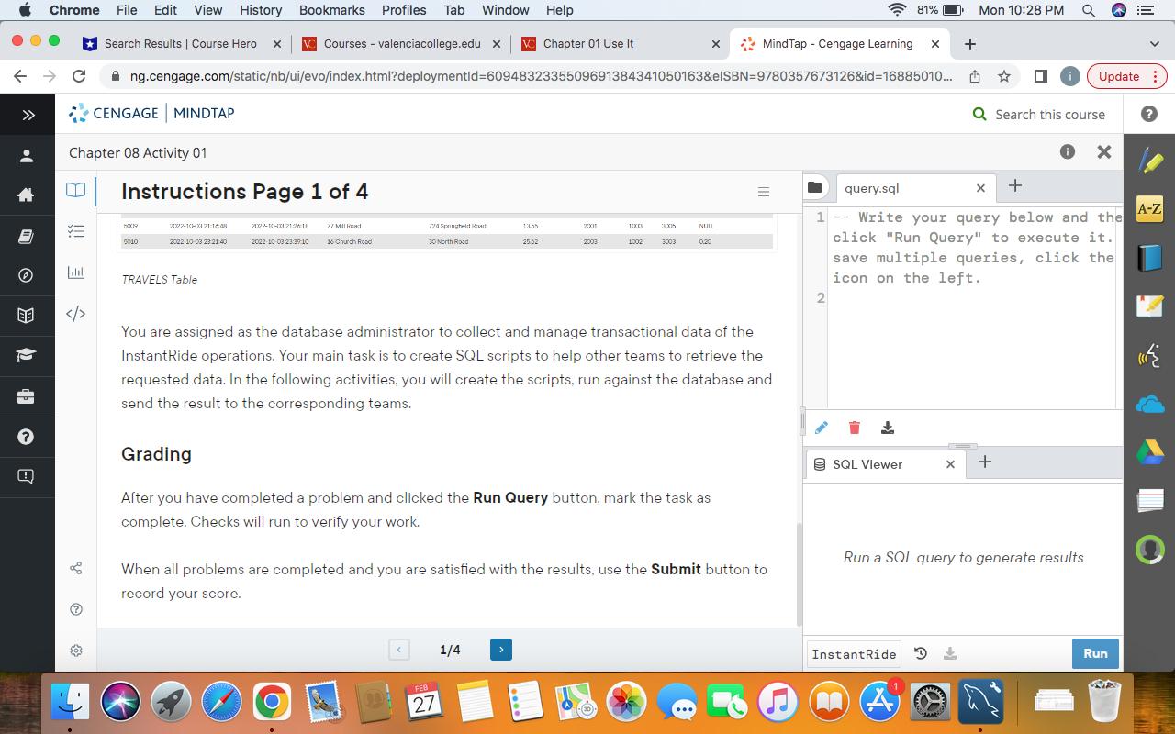Go to previous instructions page
This screenshot has height=734, width=1175.
pyautogui.click(x=399, y=650)
